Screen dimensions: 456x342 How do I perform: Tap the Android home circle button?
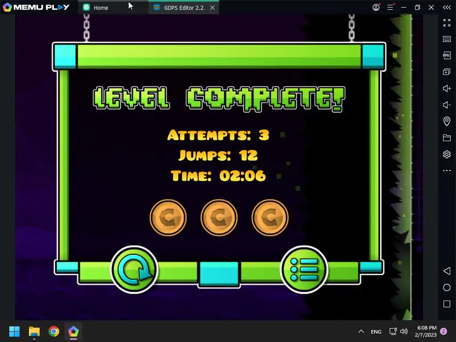click(447, 288)
